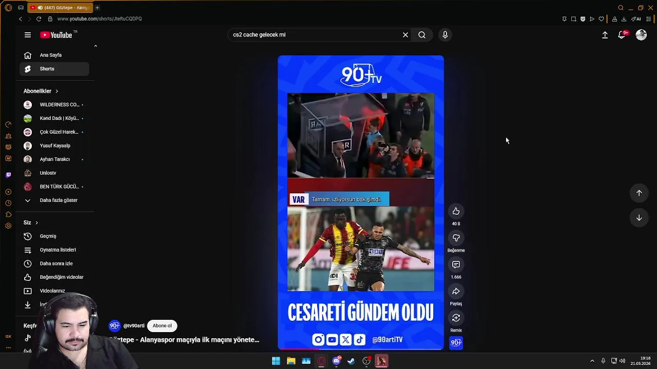
Task: Open Geçmiş history
Action: click(54, 236)
